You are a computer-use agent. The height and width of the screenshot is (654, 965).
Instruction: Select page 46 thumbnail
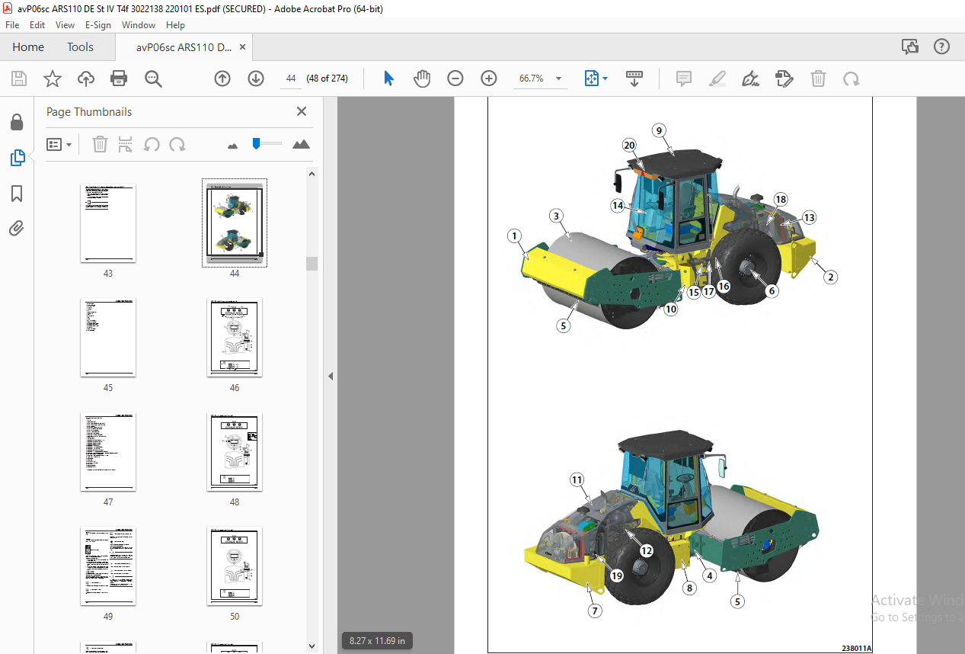(x=235, y=338)
